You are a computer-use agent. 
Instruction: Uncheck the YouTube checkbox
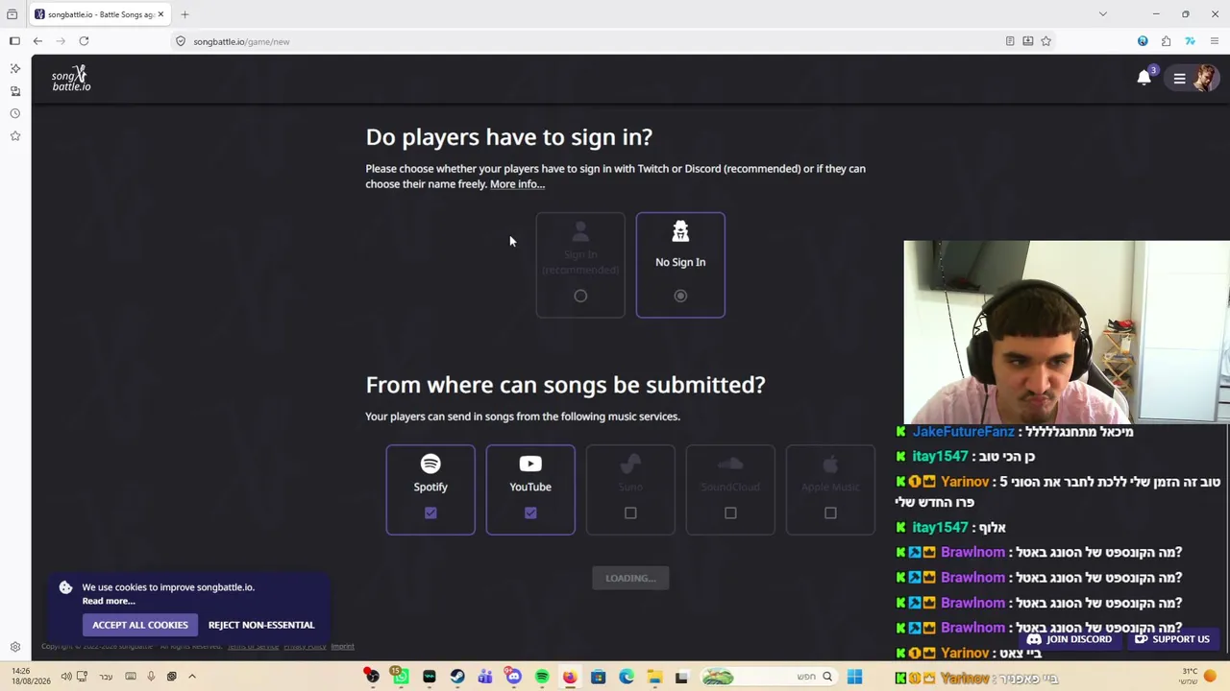[530, 512]
